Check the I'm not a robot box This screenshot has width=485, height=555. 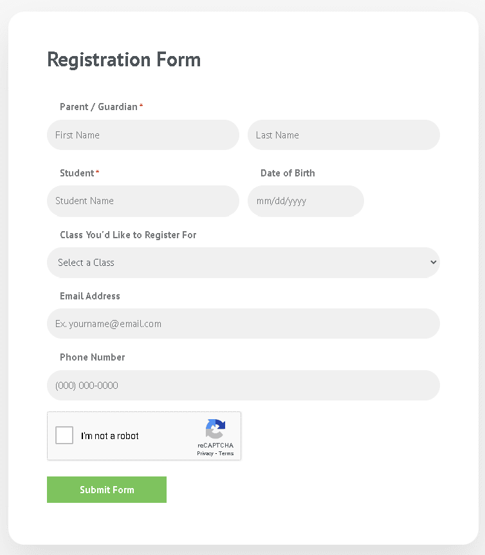pyautogui.click(x=64, y=435)
